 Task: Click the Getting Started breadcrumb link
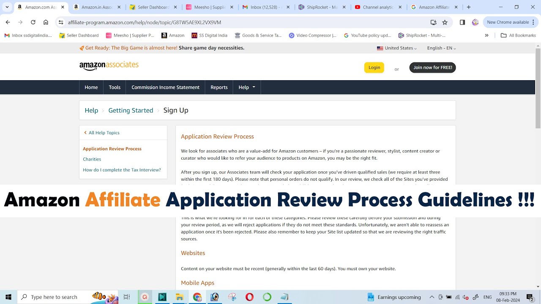[x=131, y=110]
